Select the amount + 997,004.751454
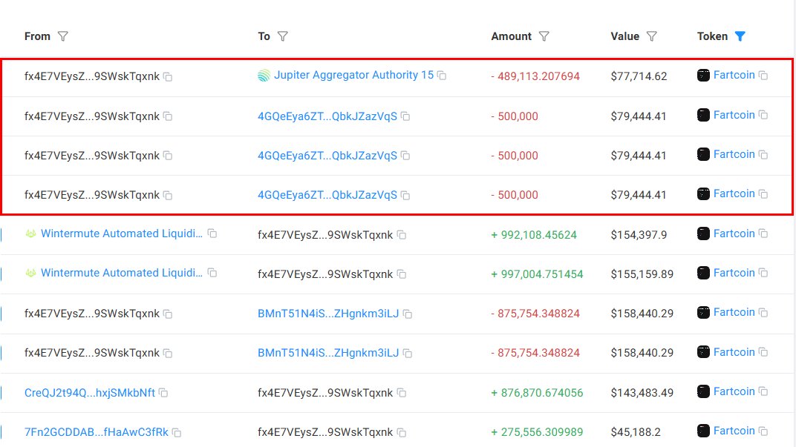Viewport: 796px width, 447px height. pos(537,275)
